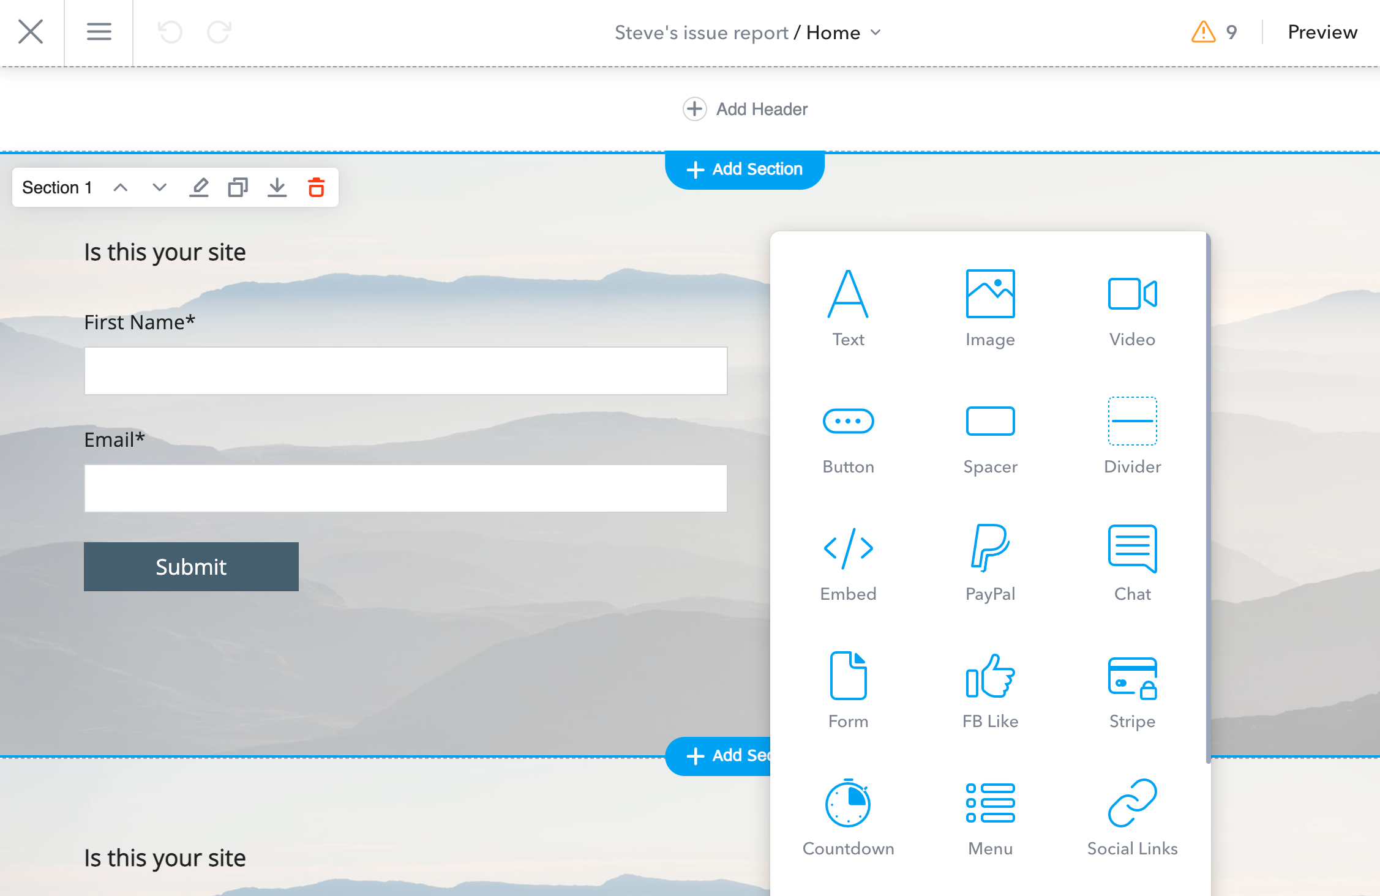Toggle the hamburger menu icon
The width and height of the screenshot is (1380, 896).
(x=97, y=31)
